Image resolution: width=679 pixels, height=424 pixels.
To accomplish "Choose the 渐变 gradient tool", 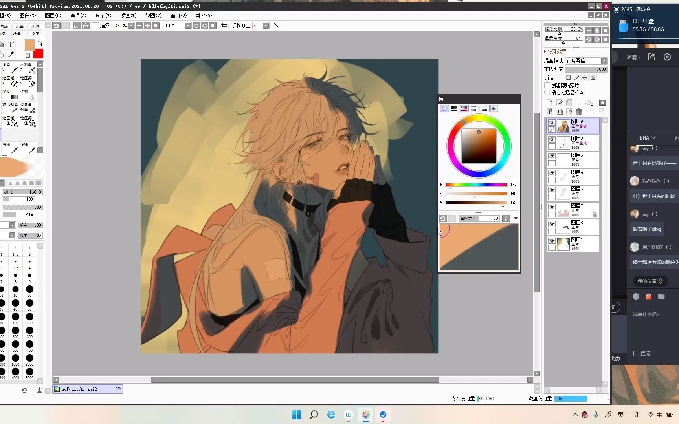I will click(10, 94).
